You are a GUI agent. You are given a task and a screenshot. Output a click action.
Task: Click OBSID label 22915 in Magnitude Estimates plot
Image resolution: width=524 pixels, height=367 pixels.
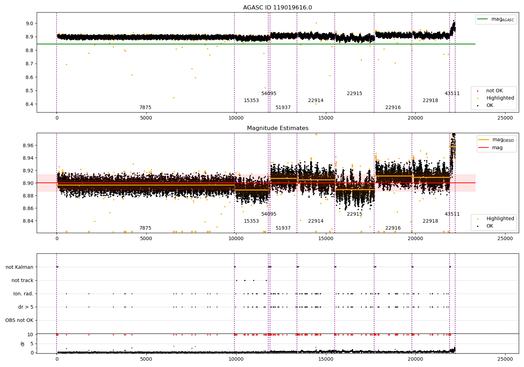click(355, 214)
